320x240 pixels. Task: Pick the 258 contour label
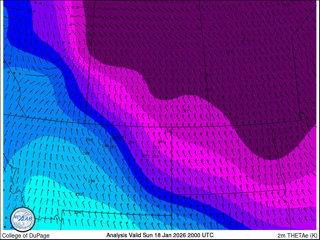[x=208, y=90]
